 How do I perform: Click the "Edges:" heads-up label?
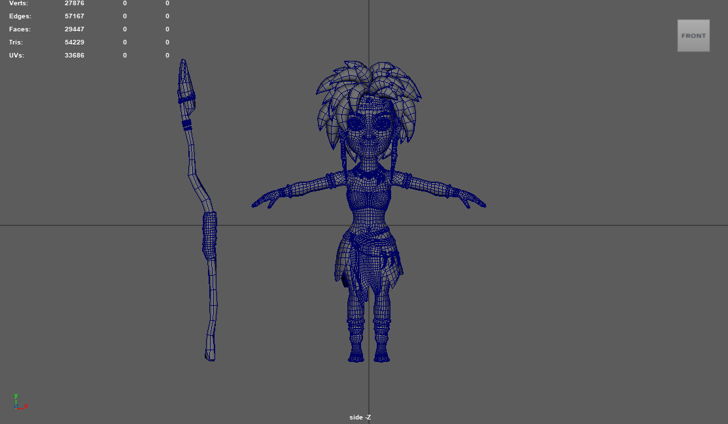20,16
